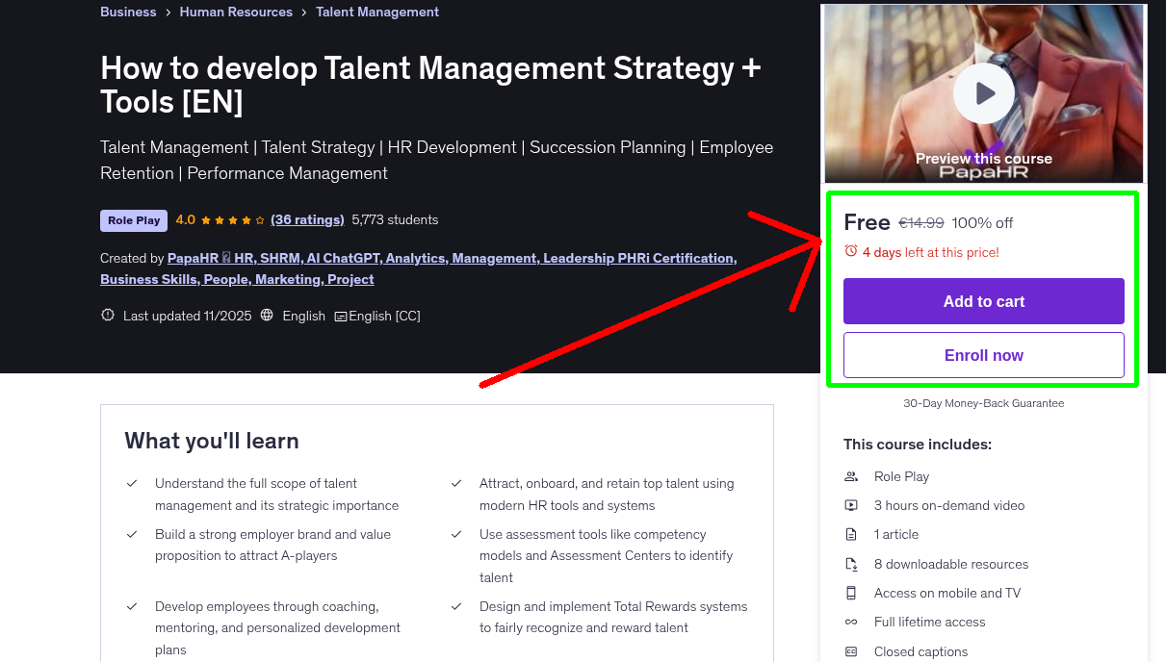Viewport: 1166px width, 662px height.
Task: Click the article icon next to '1 article'
Action: tap(851, 534)
